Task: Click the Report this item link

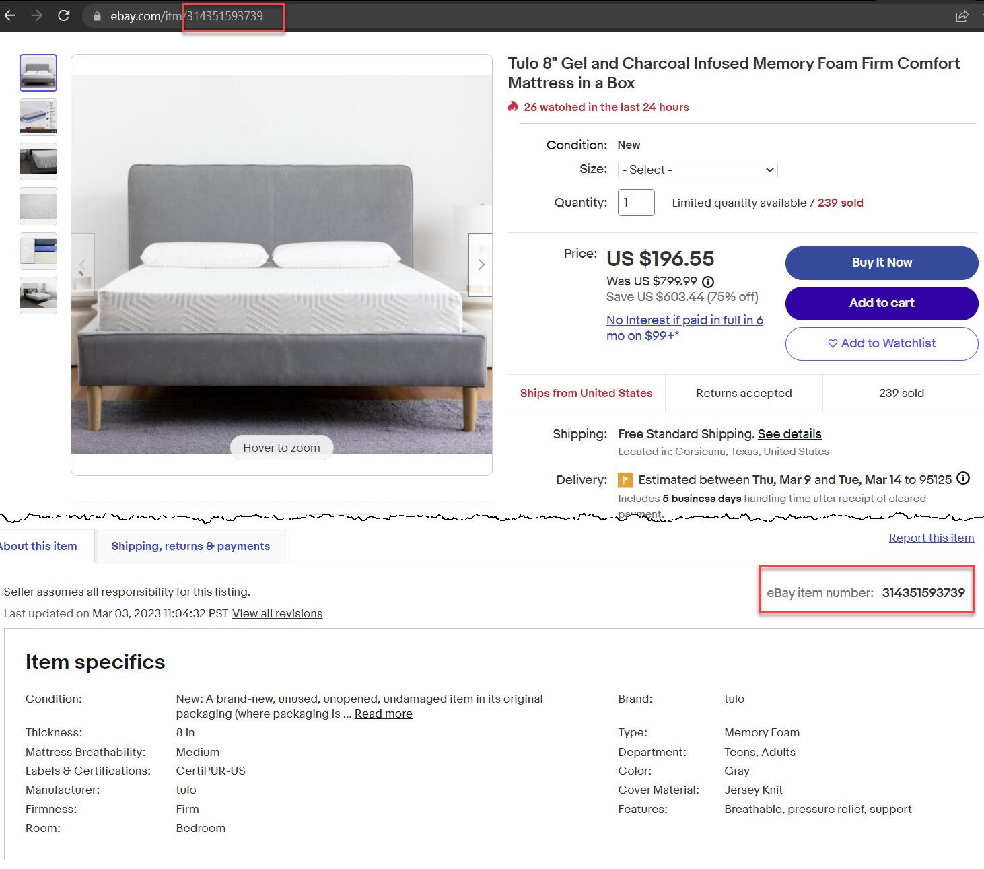Action: (931, 538)
